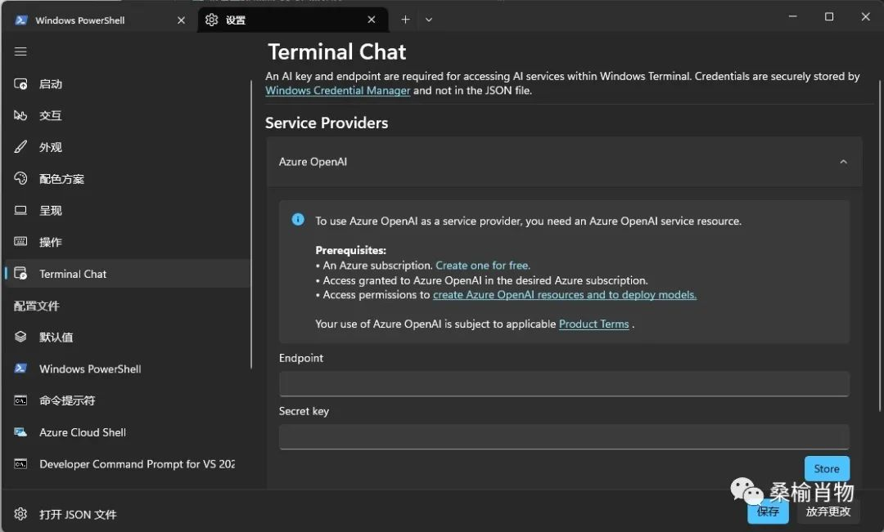Open 打开 JSON 文件 gear icon
884x532 pixels.
click(x=21, y=514)
